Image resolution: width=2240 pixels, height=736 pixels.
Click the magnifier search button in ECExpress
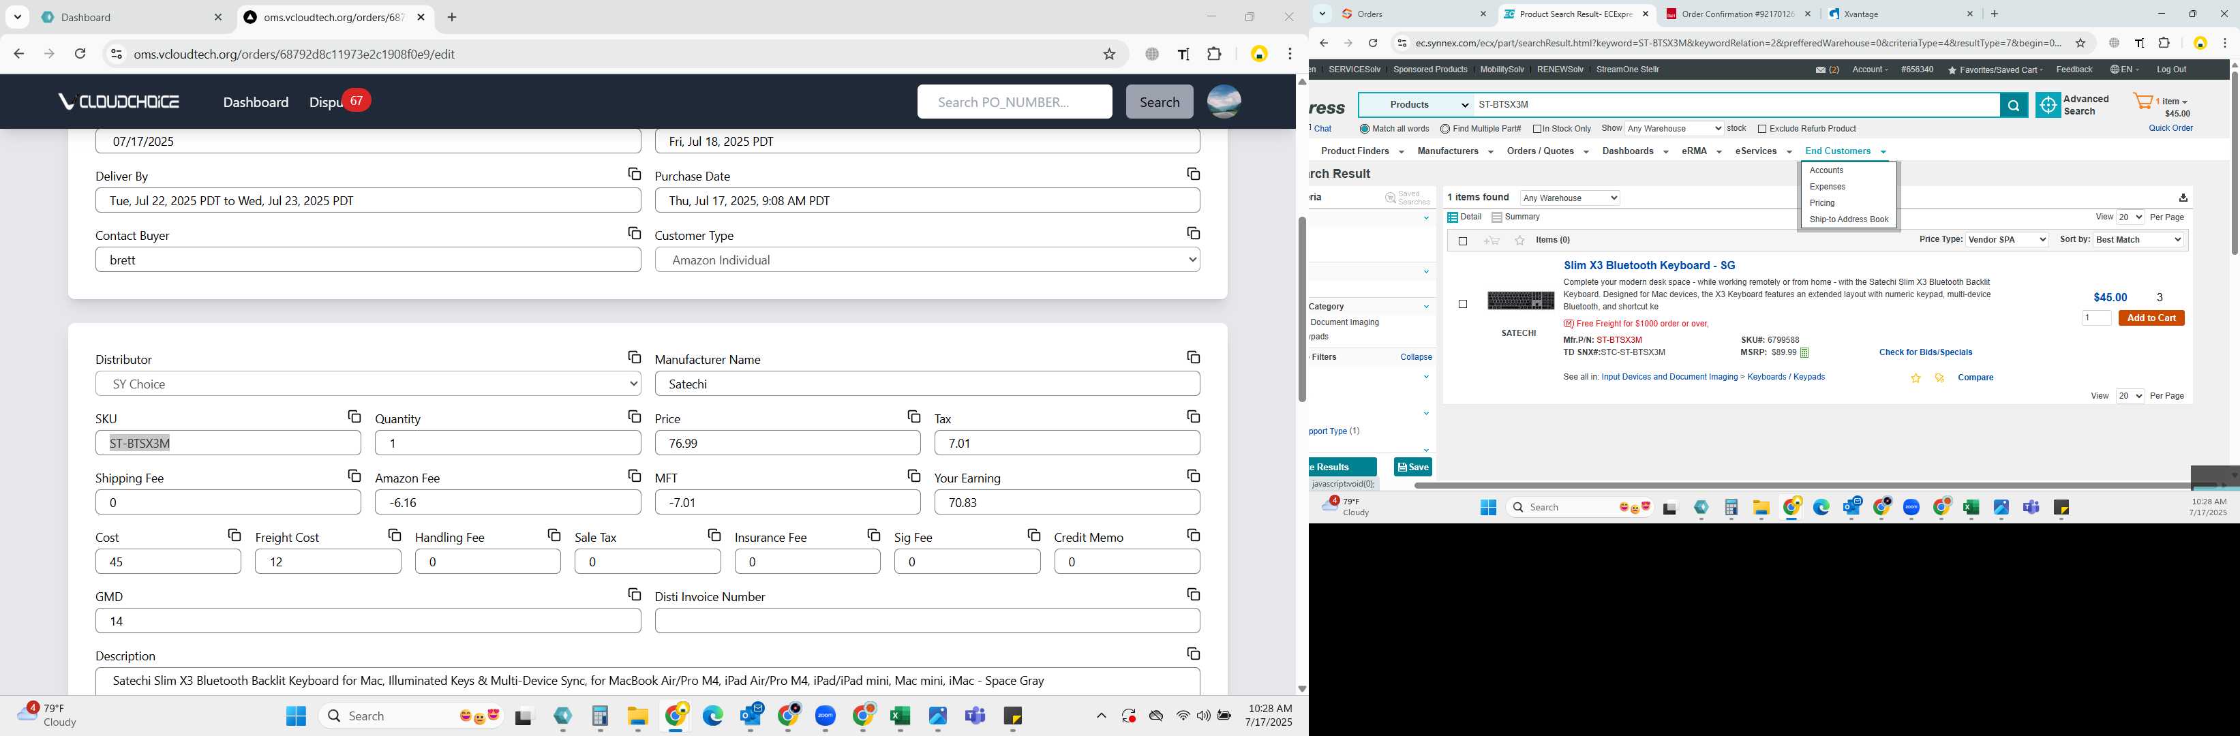(2013, 105)
